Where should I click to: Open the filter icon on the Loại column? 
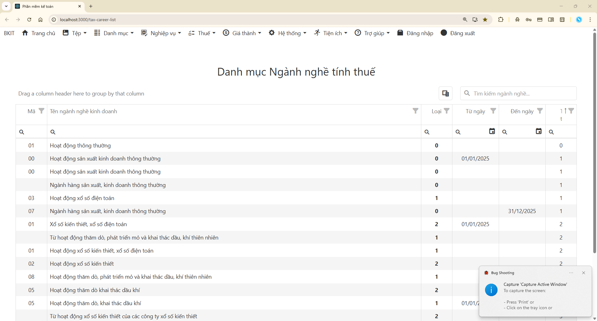click(x=447, y=111)
